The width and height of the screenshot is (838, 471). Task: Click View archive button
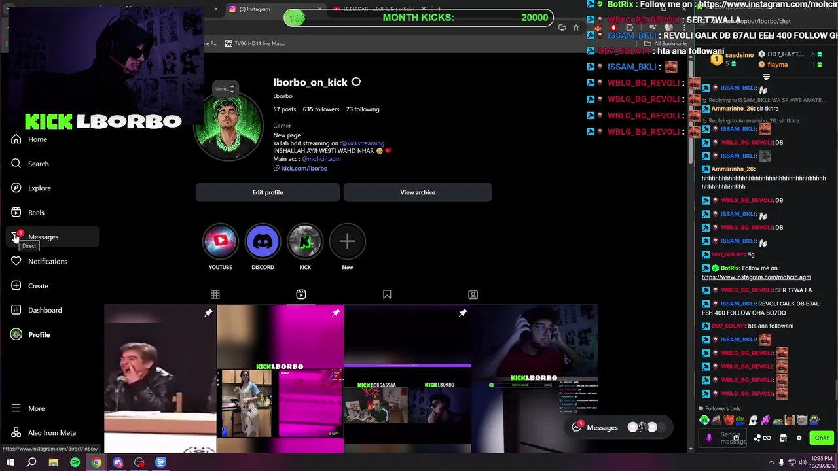[x=418, y=192]
